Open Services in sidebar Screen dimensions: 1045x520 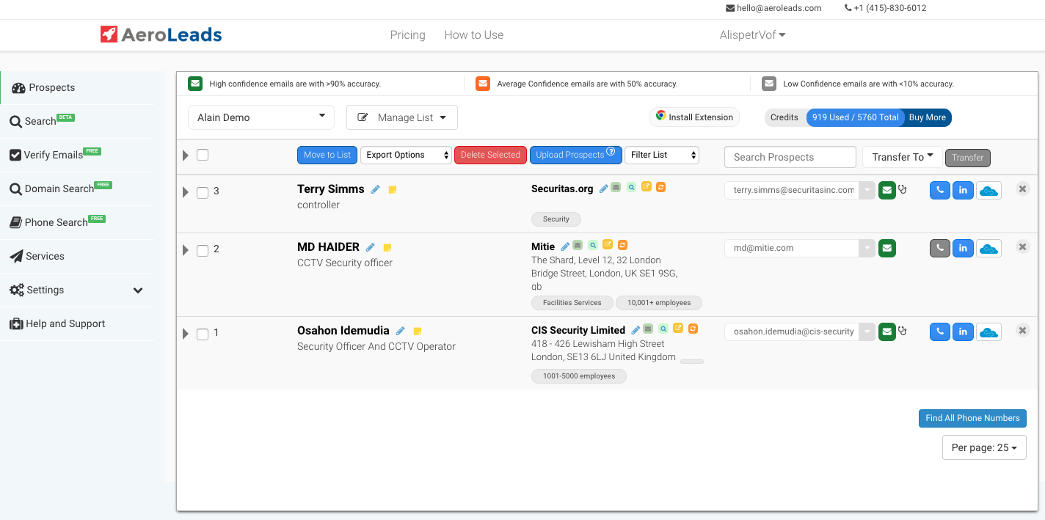coord(77,256)
